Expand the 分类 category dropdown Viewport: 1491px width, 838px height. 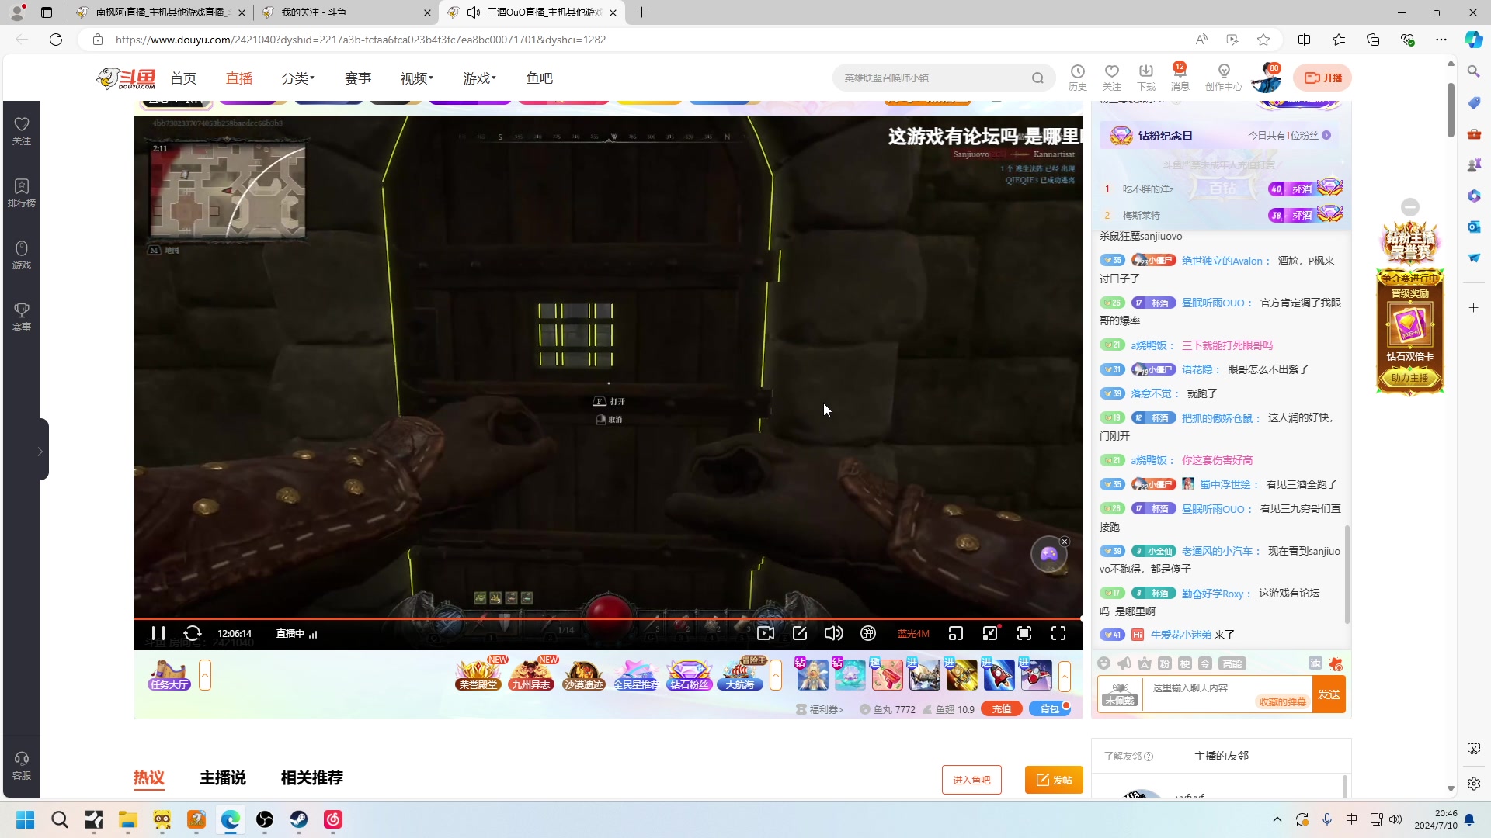tap(297, 78)
